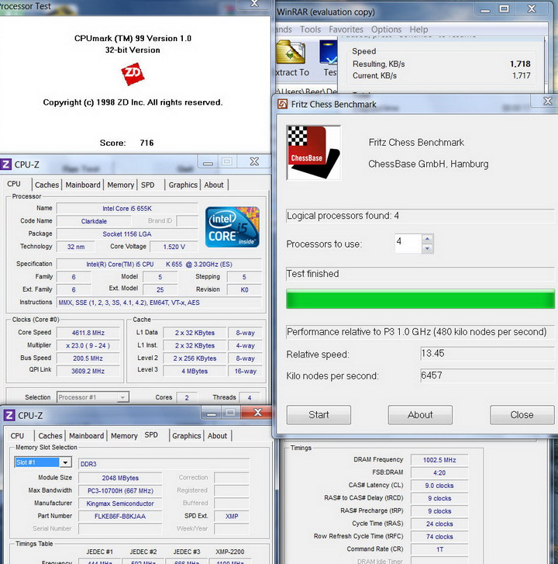The height and width of the screenshot is (564, 558).
Task: Click the Multiplier value x 23.0
Action: [88, 345]
